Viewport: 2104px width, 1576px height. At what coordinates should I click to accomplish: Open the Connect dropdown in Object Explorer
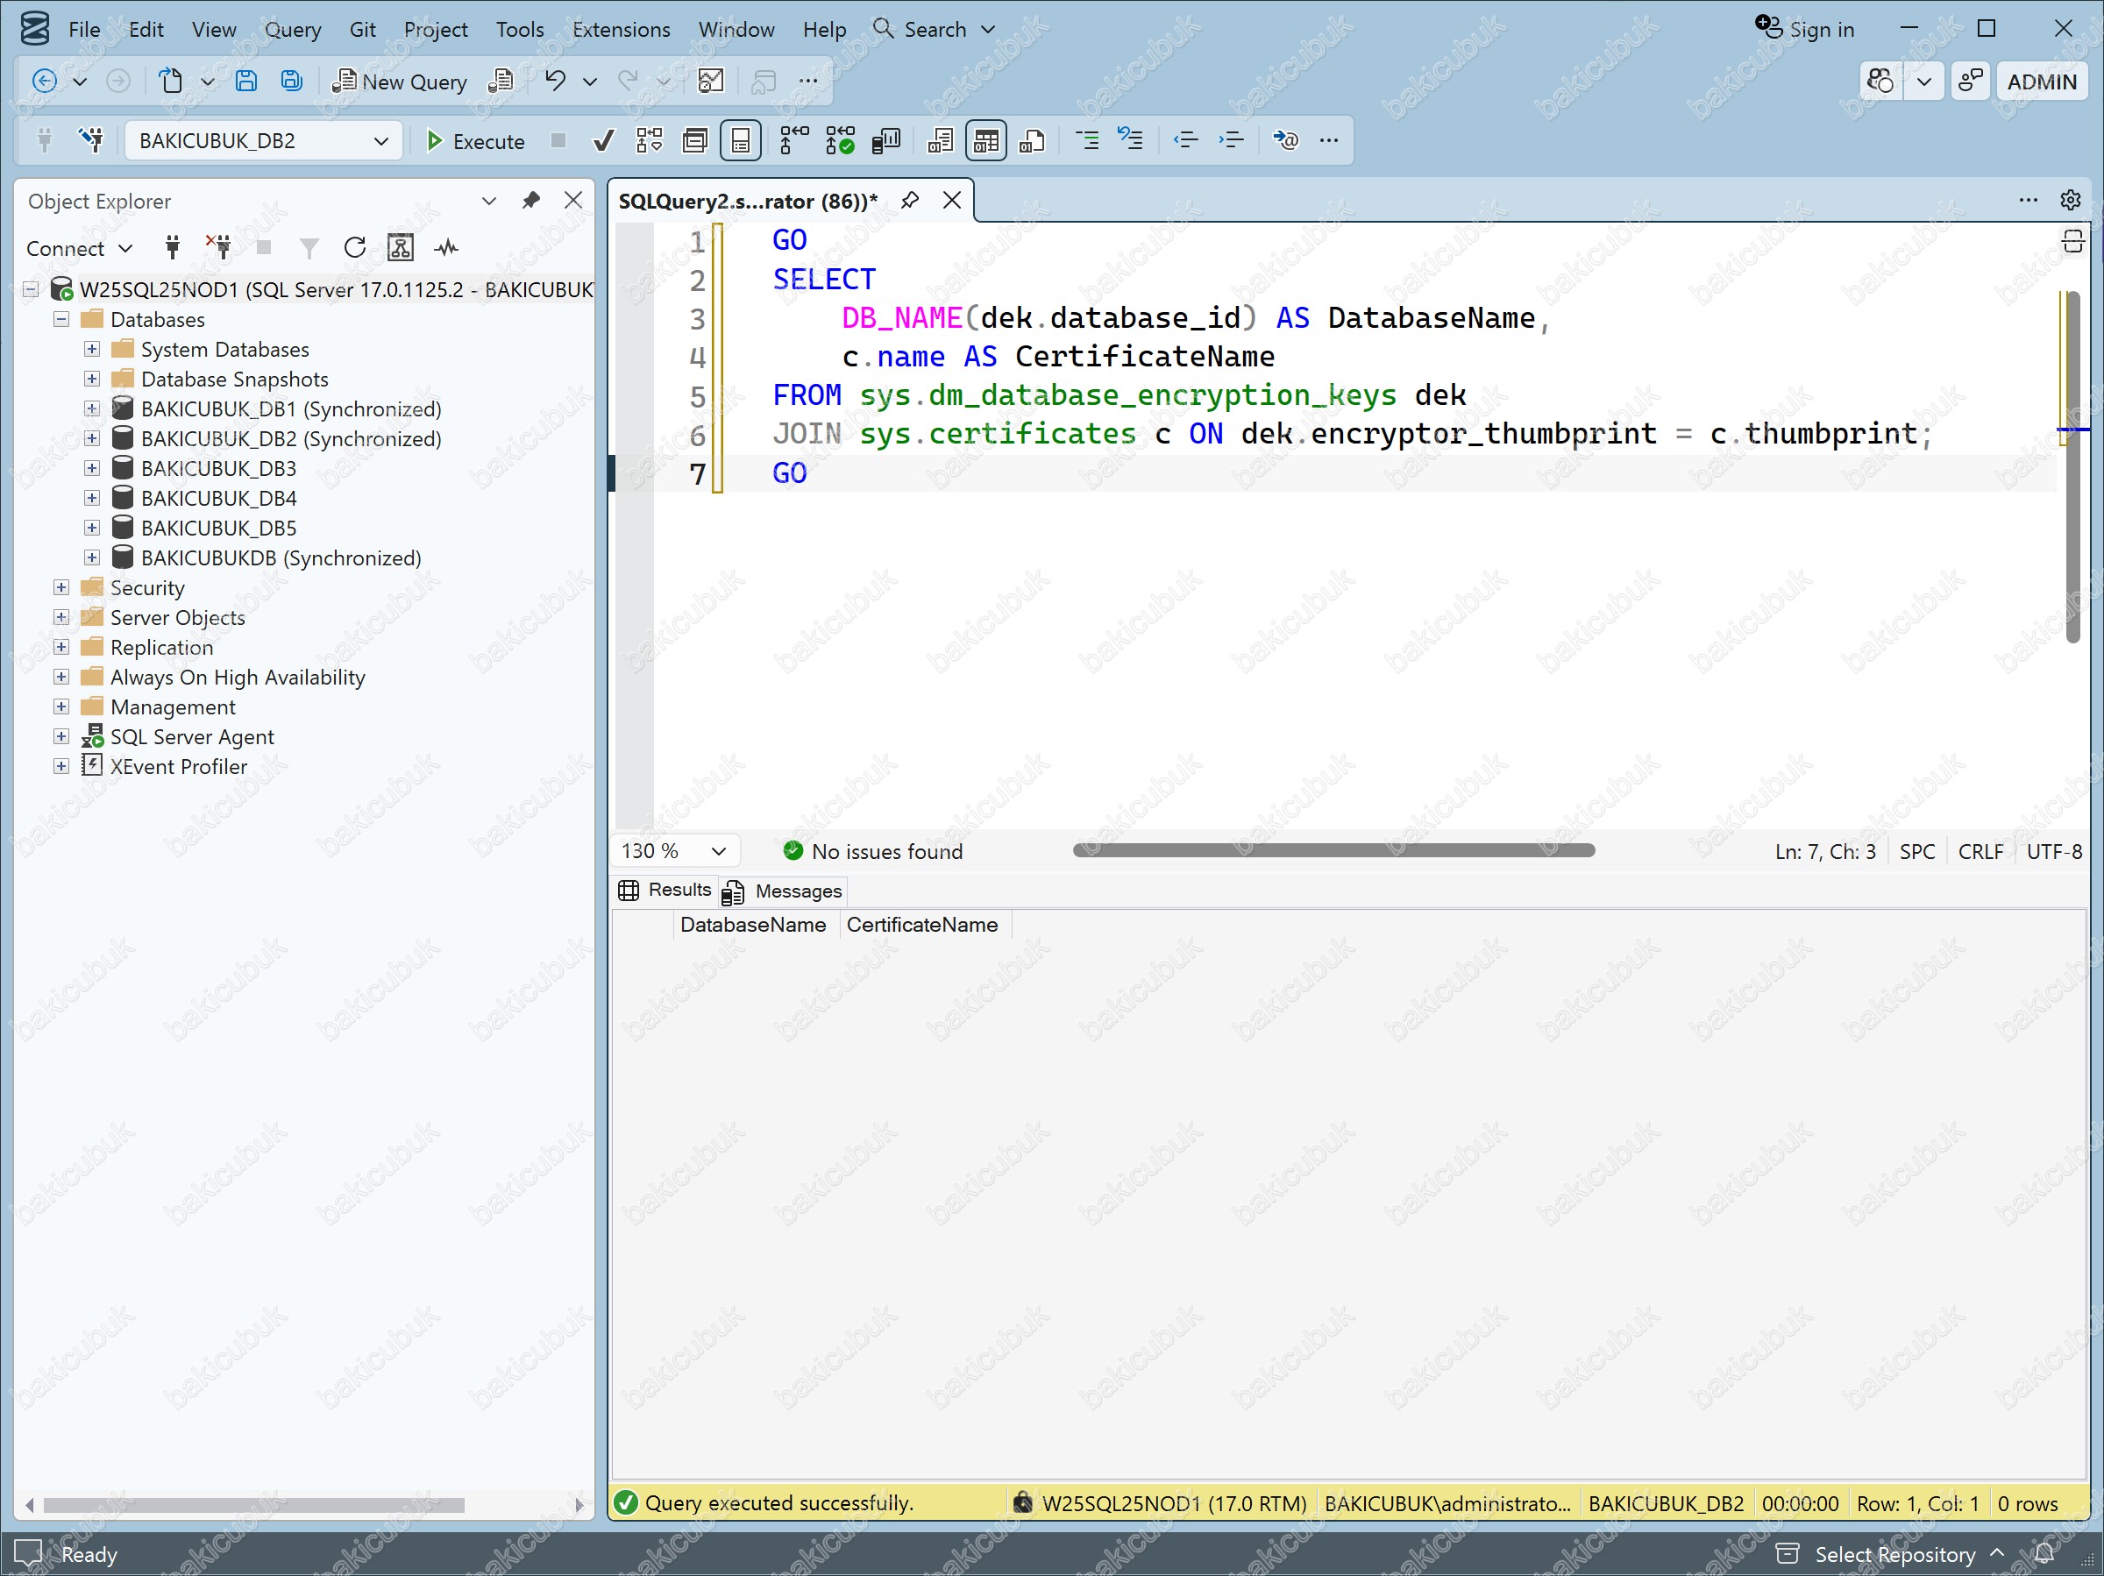point(79,249)
